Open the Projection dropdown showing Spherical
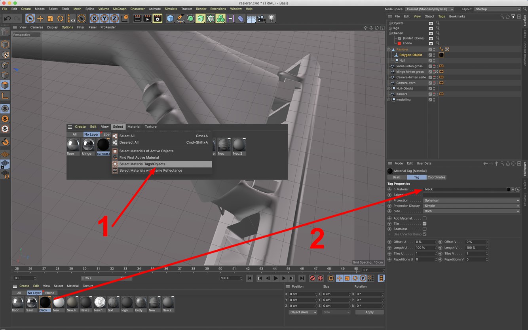This screenshot has width=528, height=330. [x=471, y=201]
